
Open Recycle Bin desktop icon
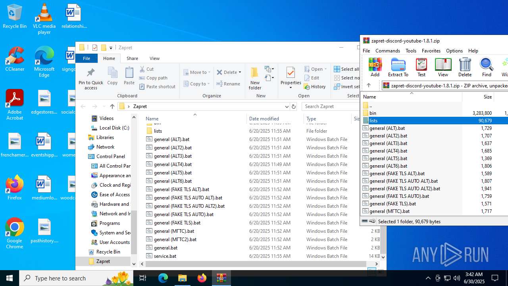point(15,16)
